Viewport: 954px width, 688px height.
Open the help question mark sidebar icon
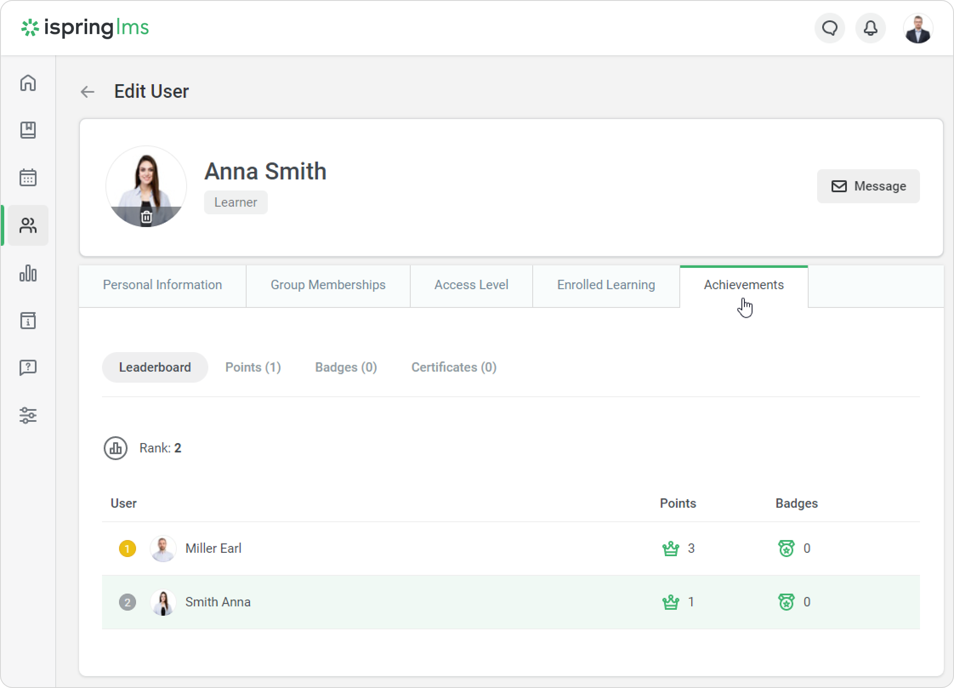click(28, 367)
